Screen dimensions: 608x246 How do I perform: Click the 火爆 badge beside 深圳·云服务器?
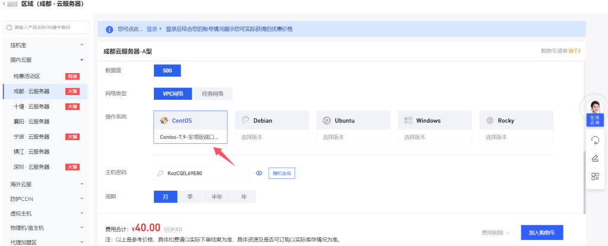[x=72, y=167]
